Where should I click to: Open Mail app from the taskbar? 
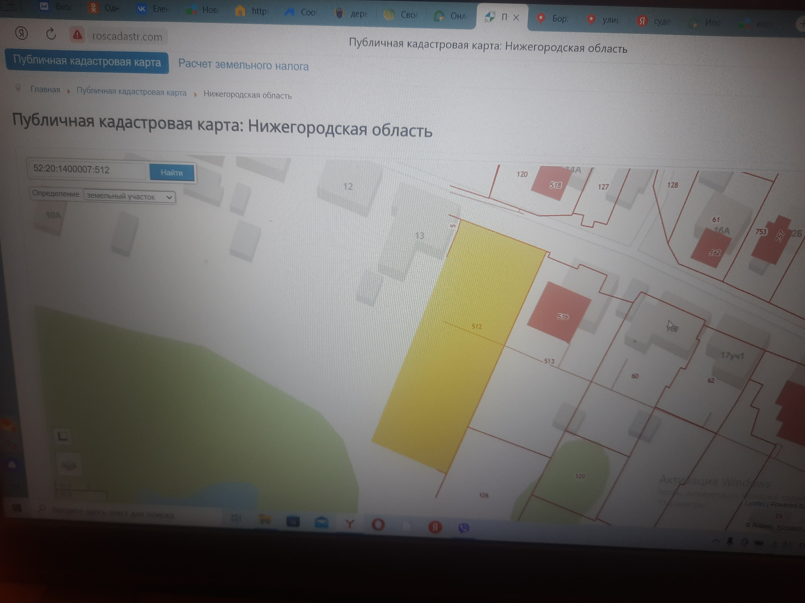[x=322, y=522]
